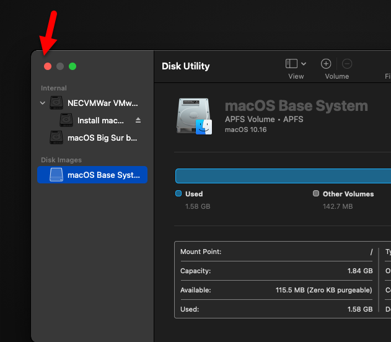Click the gray Other Volumes legend swatch
Screen dimensions: 391x342
pos(316,194)
